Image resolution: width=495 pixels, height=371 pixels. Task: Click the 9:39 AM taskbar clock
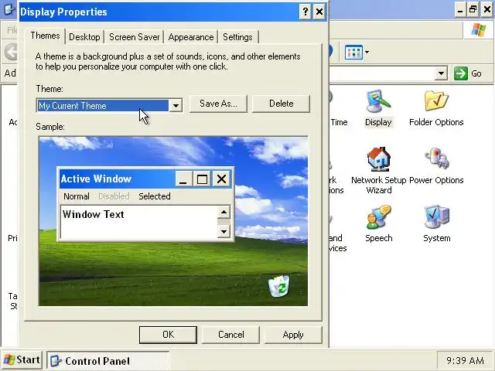pyautogui.click(x=465, y=360)
